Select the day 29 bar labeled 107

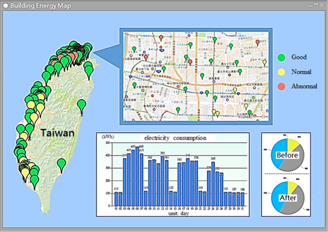coord(234,199)
